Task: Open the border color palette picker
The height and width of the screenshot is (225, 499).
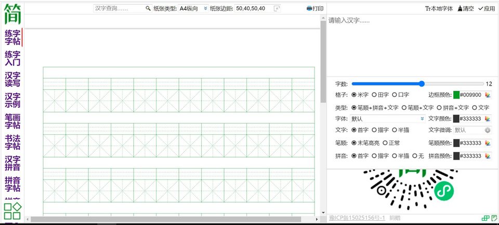Action: pos(488,95)
